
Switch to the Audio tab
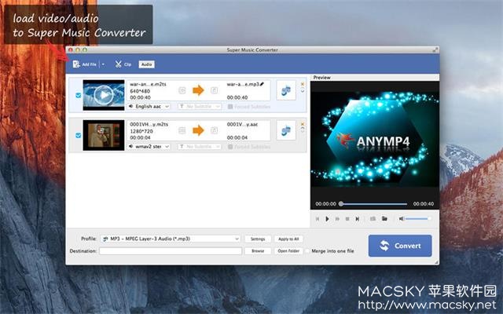[147, 64]
